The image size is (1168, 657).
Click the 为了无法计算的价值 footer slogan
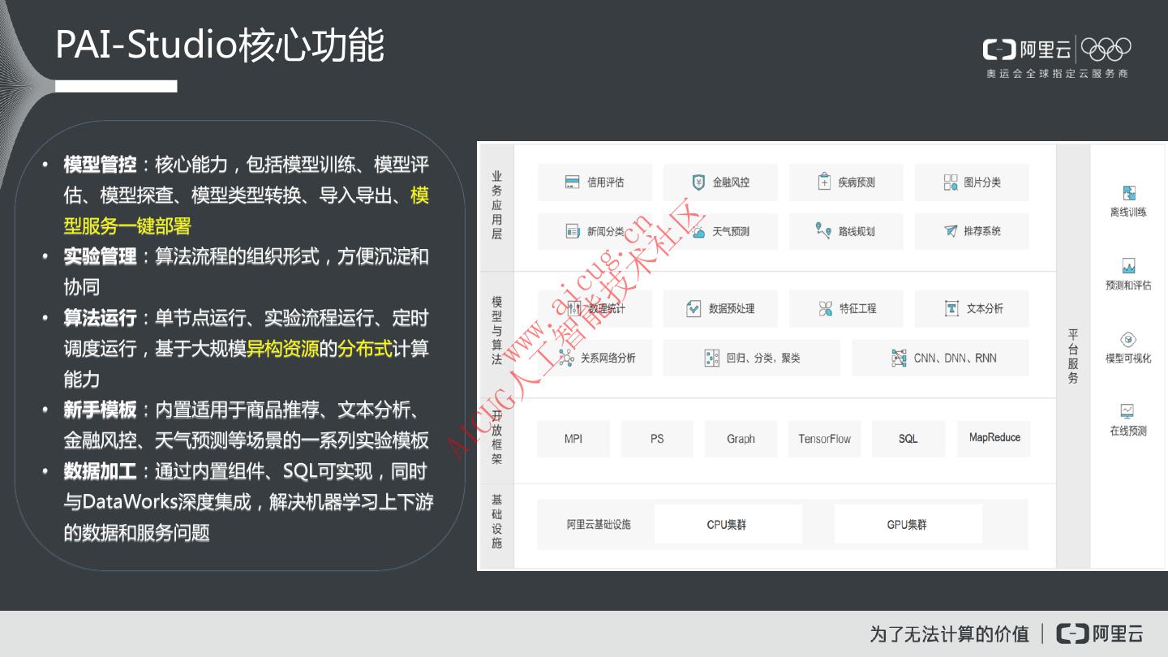click(x=949, y=633)
